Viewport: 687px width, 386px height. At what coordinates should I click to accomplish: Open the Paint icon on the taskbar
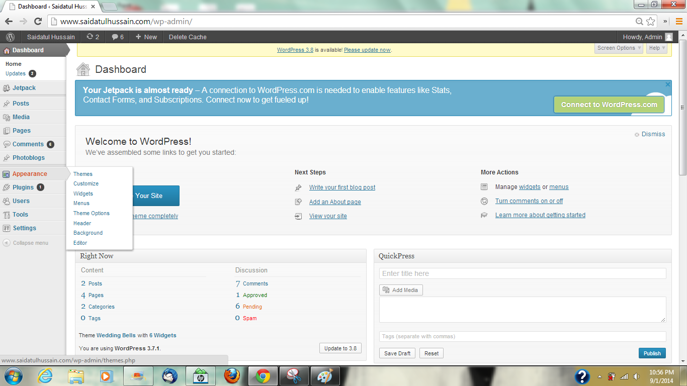click(x=325, y=376)
